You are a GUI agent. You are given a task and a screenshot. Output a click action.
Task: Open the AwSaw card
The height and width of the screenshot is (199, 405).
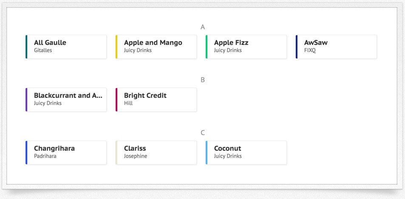tap(336, 47)
